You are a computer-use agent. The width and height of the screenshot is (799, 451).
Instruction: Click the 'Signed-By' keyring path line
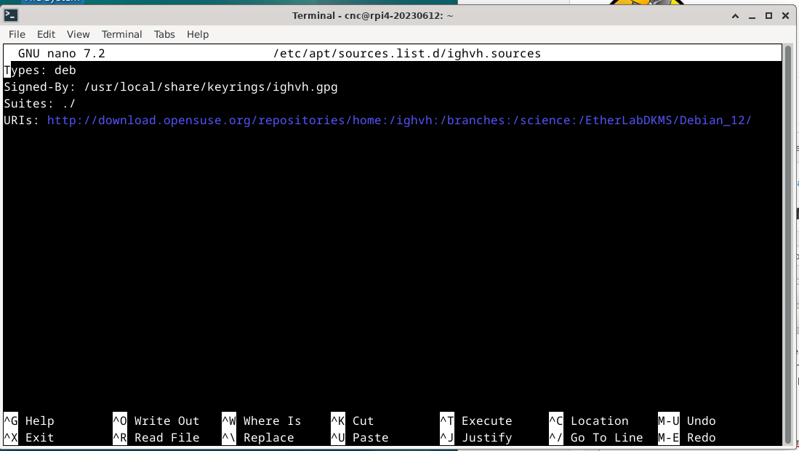(x=171, y=87)
